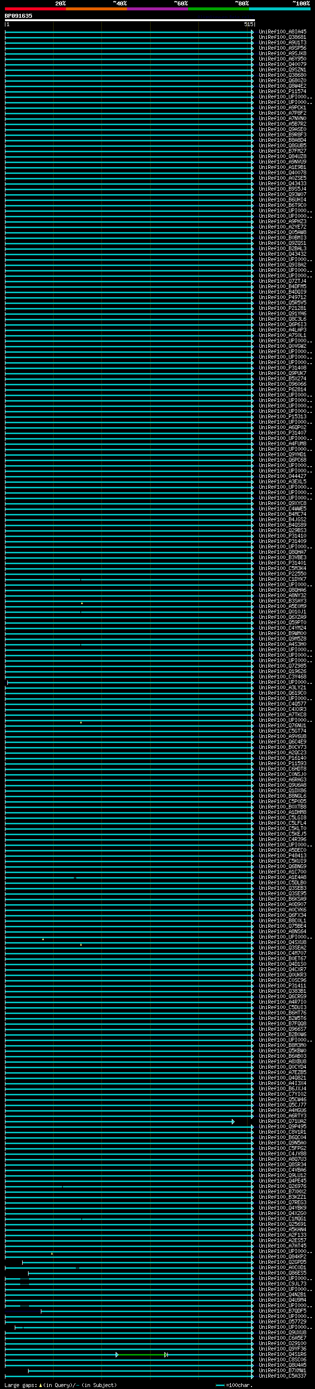The width and height of the screenshot is (315, 1389).
Task: Select label UniRef100_B3SAY3
Action: click(282, 601)
